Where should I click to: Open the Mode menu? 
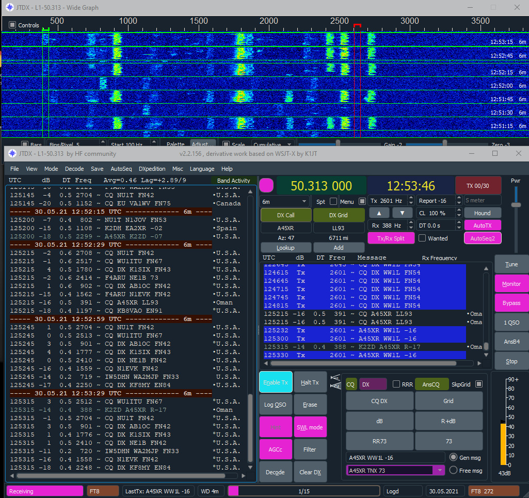point(51,169)
